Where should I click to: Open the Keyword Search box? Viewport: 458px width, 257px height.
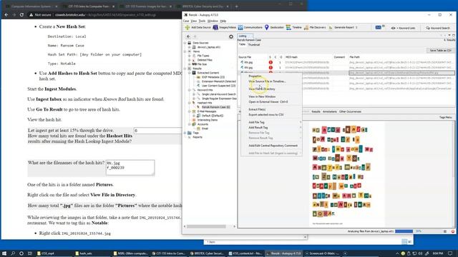click(438, 29)
